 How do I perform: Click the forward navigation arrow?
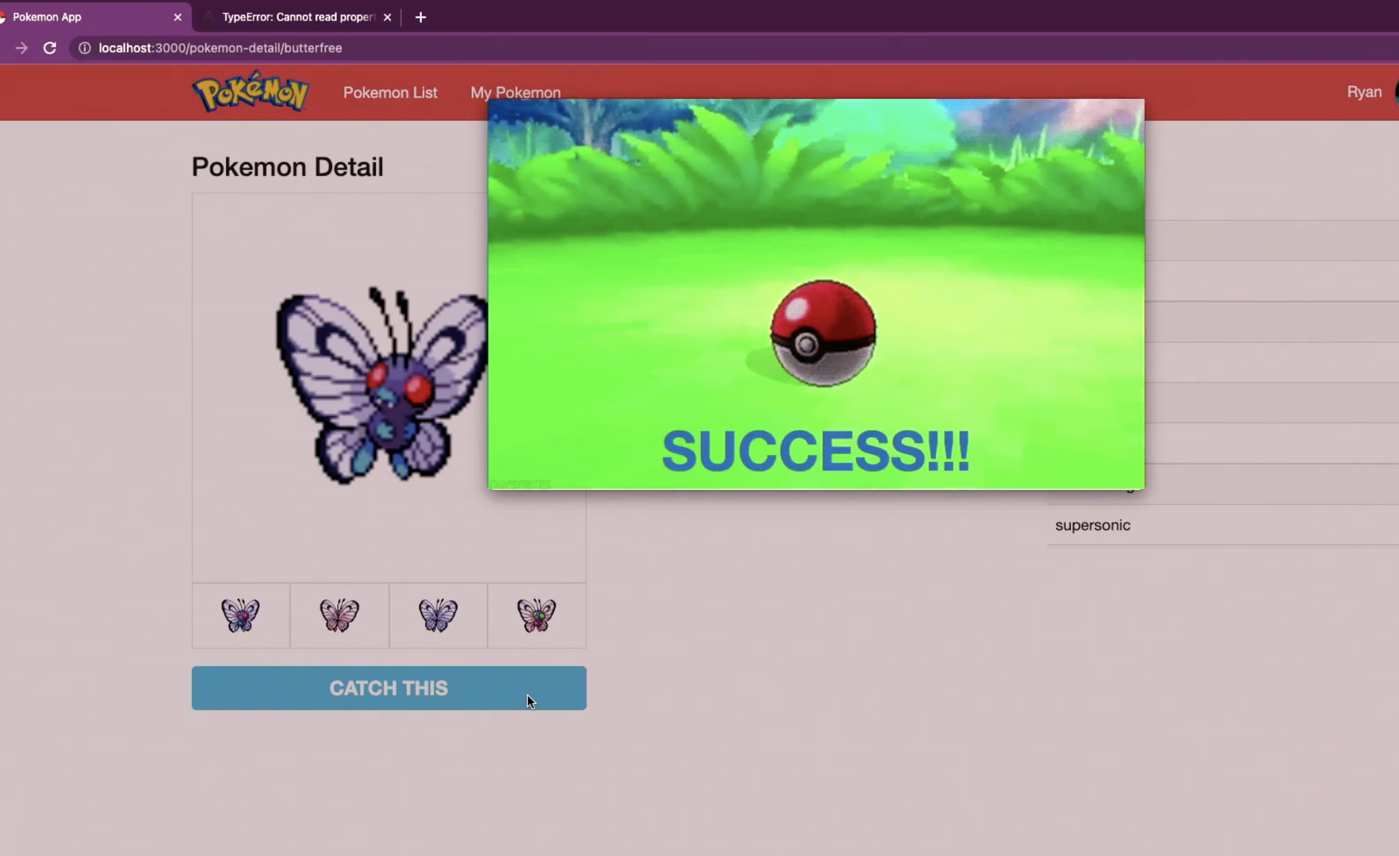(22, 48)
